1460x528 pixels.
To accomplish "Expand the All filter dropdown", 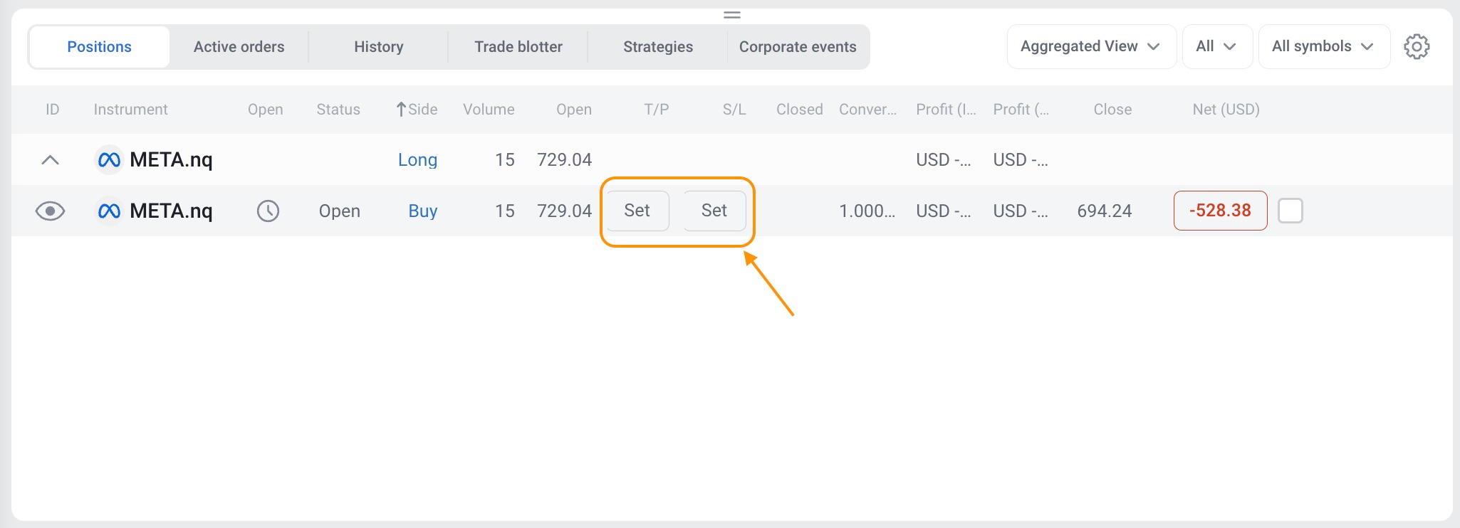I will 1216,47.
